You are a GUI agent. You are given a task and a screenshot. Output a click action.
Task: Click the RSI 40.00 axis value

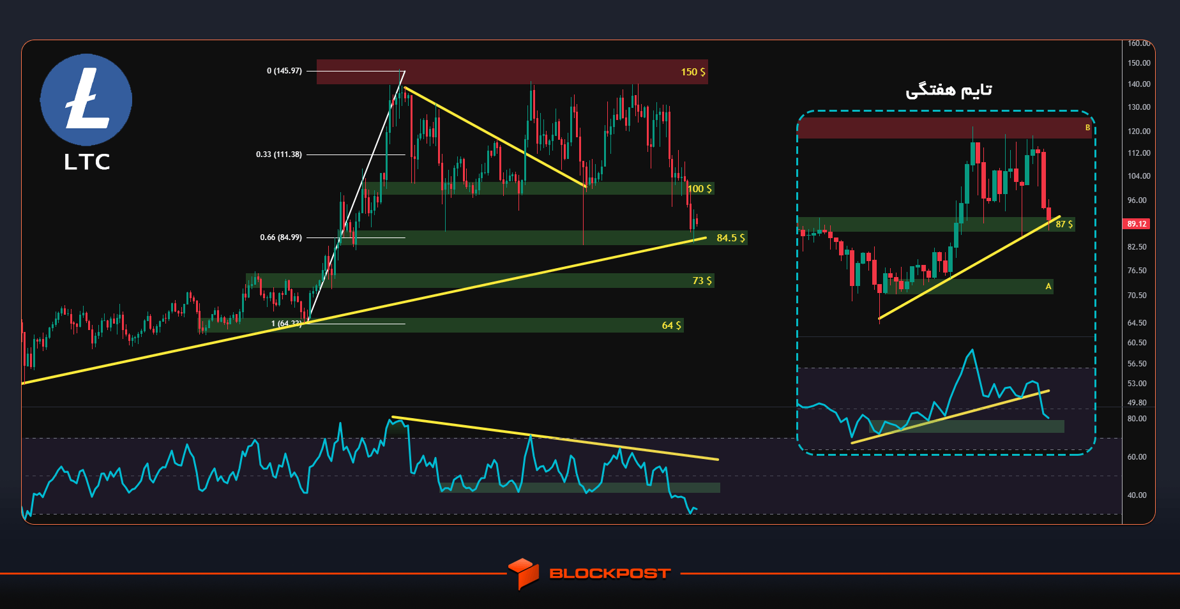[1137, 495]
